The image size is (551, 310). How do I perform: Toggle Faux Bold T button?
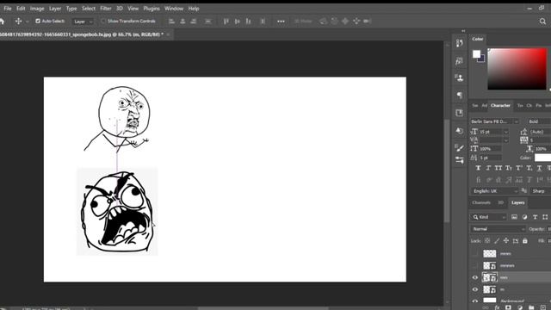(x=478, y=168)
